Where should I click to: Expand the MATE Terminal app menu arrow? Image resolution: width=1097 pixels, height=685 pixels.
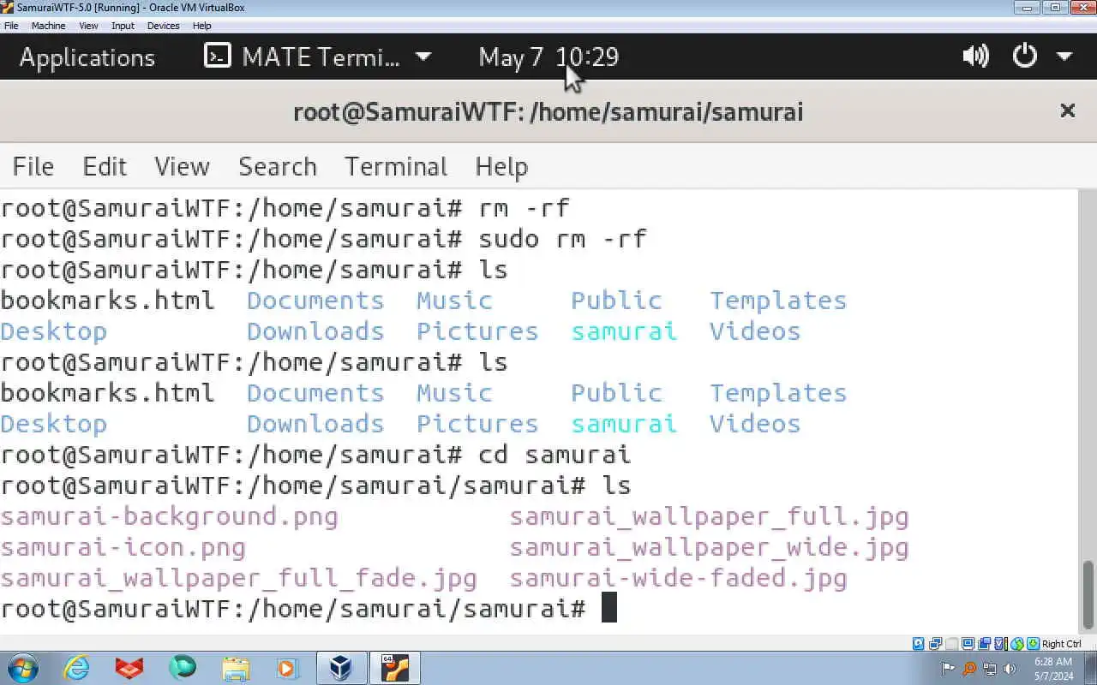423,57
